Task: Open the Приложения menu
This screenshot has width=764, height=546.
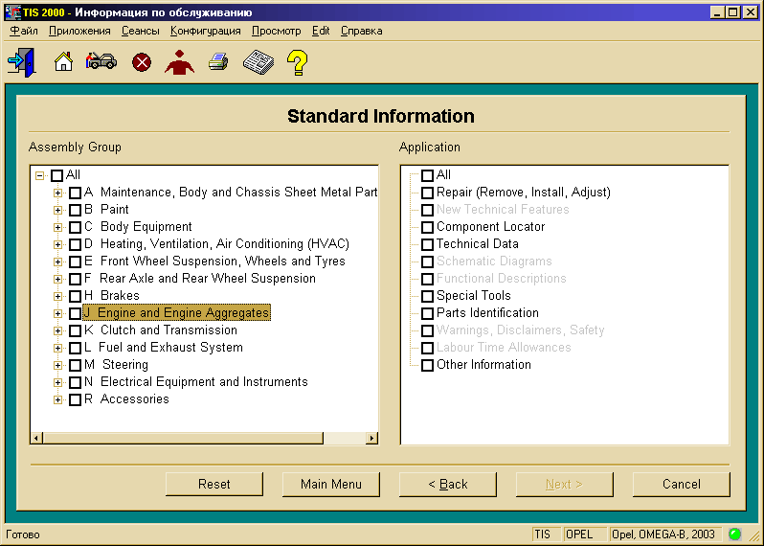Action: point(79,31)
